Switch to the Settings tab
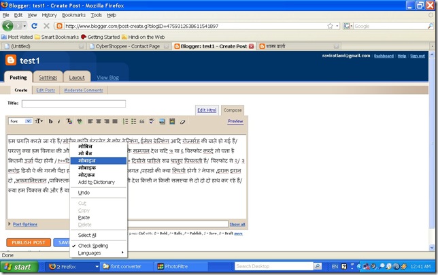The width and height of the screenshot is (438, 275). pyautogui.click(x=48, y=78)
